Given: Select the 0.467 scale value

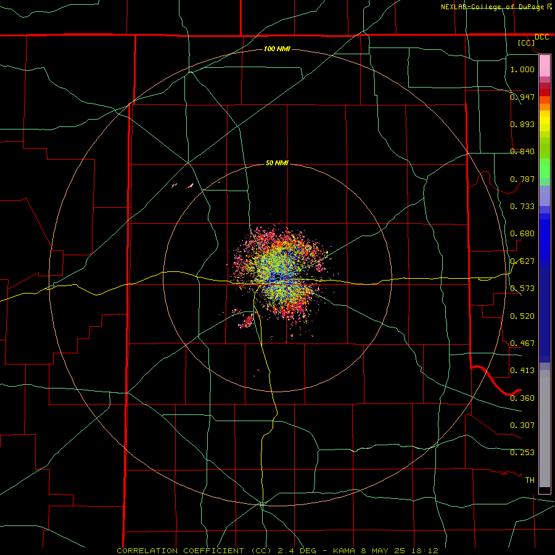Looking at the screenshot, I should (x=522, y=343).
